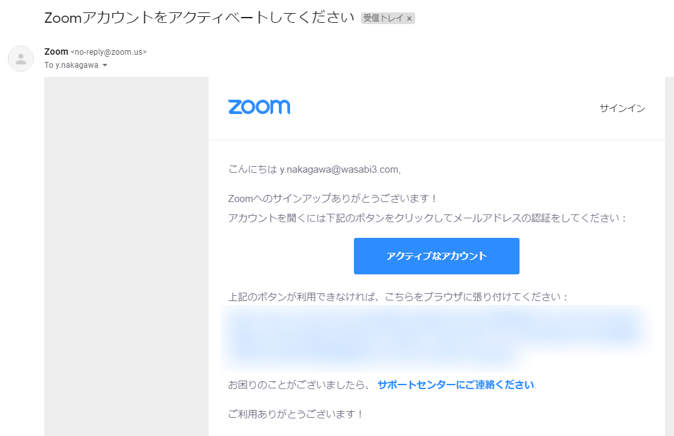Click the アクティブなアカウント button
This screenshot has height=436, width=674.
436,256
